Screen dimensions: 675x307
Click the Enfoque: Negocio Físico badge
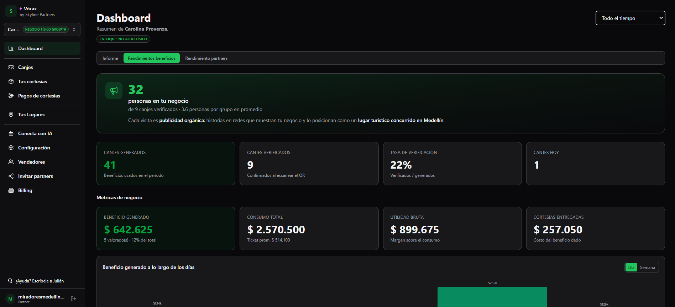[x=123, y=39]
